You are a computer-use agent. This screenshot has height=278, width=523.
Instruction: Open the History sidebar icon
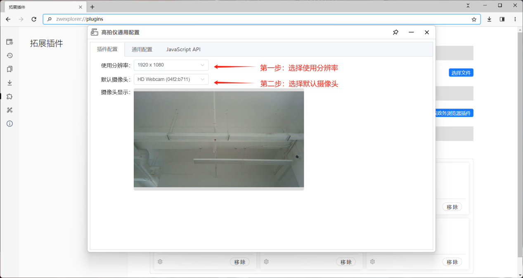click(9, 55)
